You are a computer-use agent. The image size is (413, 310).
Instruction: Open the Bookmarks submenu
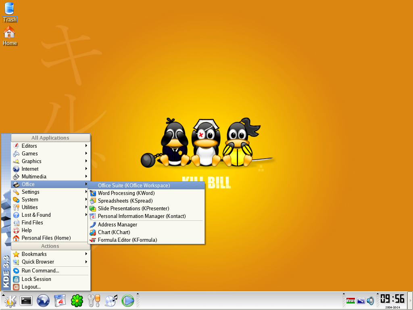tap(50, 254)
